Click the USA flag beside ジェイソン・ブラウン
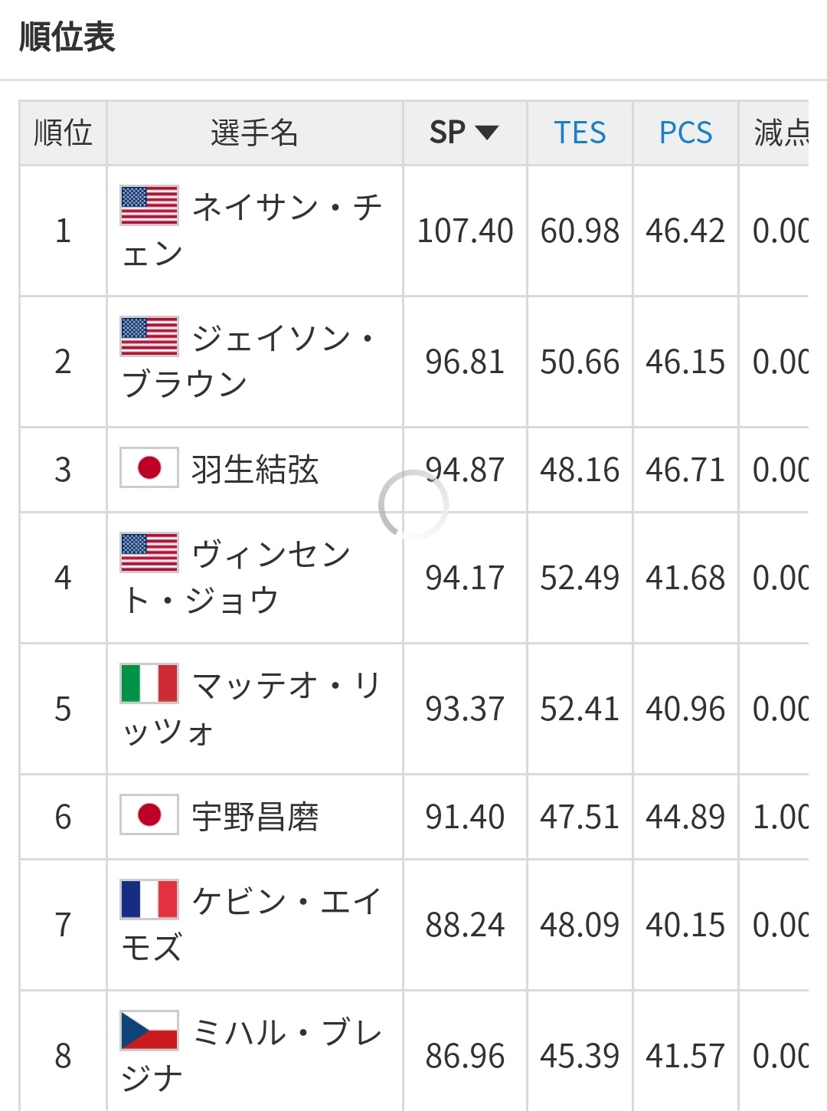The width and height of the screenshot is (827, 1111). pyautogui.click(x=149, y=336)
